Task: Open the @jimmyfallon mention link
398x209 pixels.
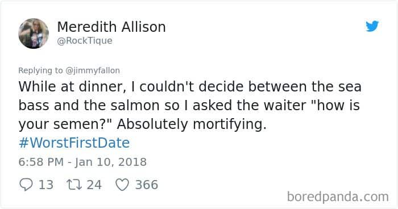Action: (x=93, y=70)
